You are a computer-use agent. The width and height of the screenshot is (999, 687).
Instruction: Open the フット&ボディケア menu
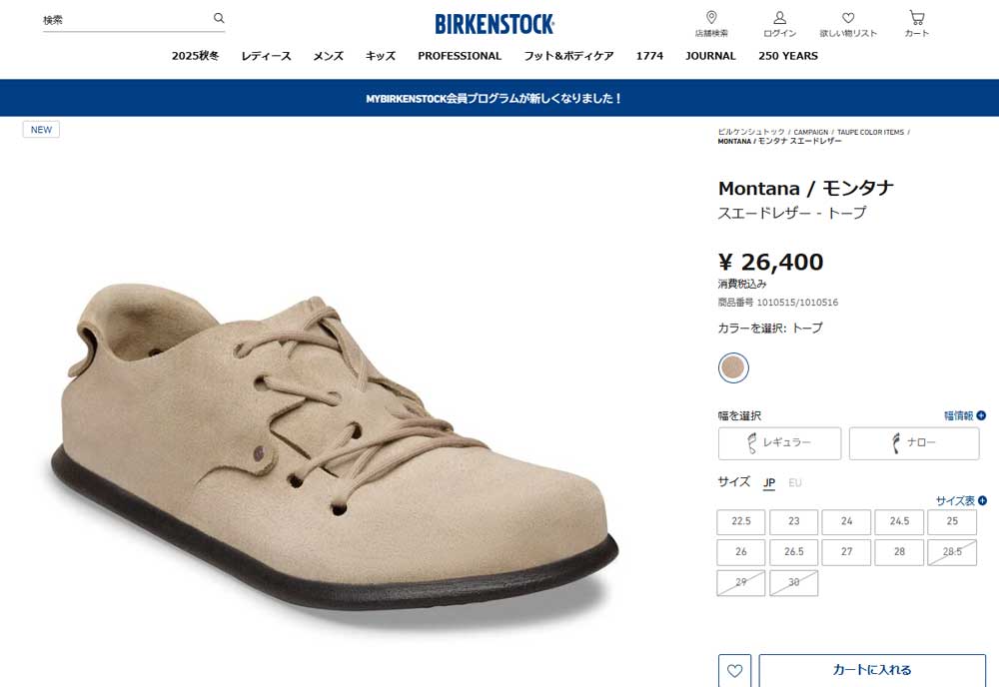[x=568, y=56]
